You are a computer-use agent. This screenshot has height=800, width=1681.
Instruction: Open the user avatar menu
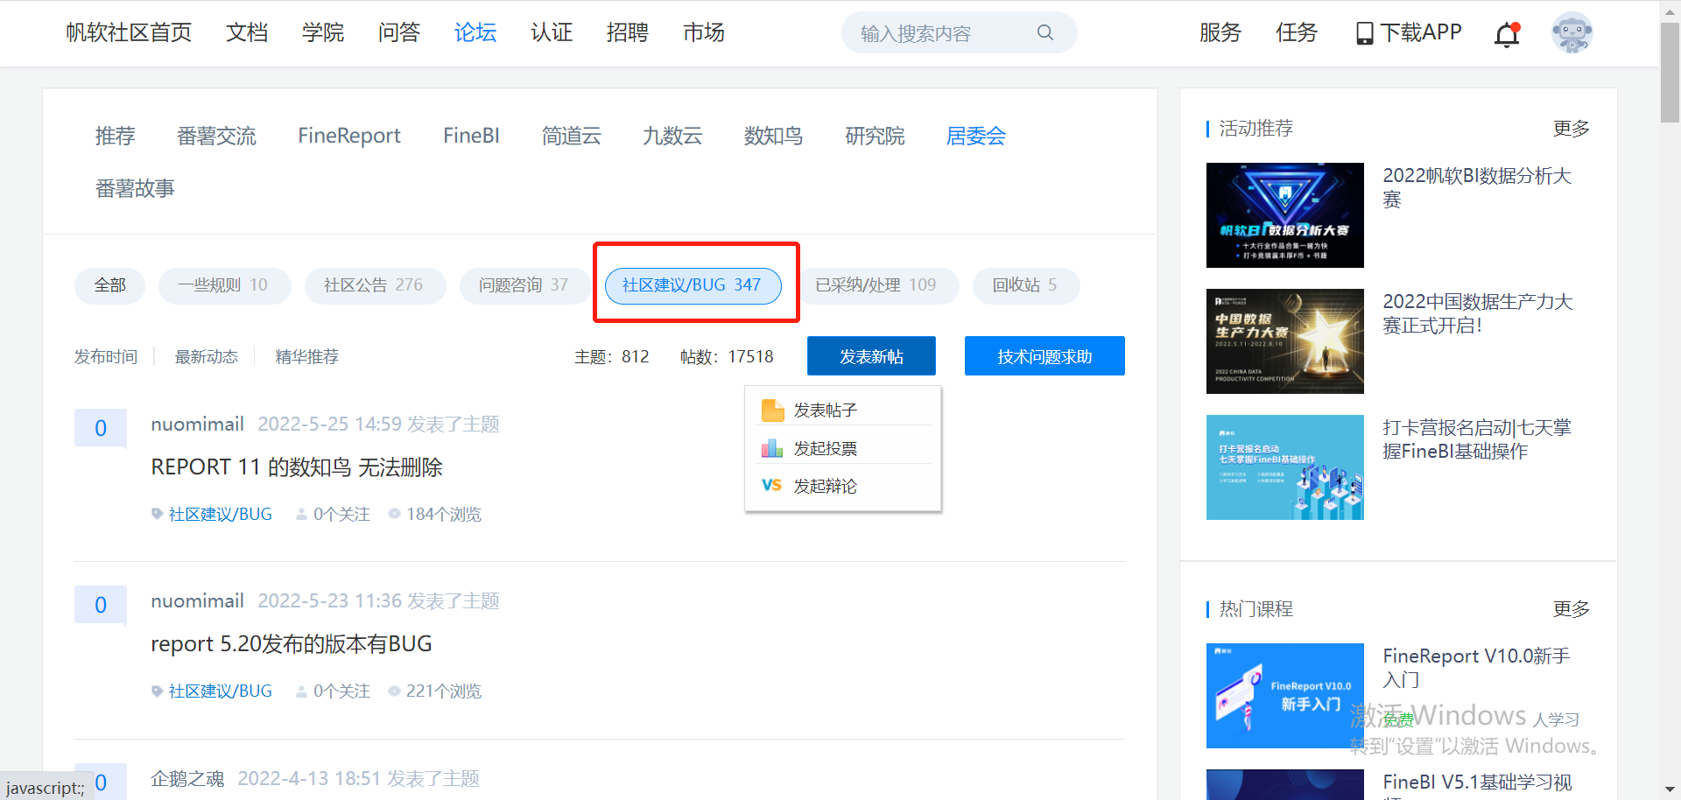click(x=1572, y=33)
